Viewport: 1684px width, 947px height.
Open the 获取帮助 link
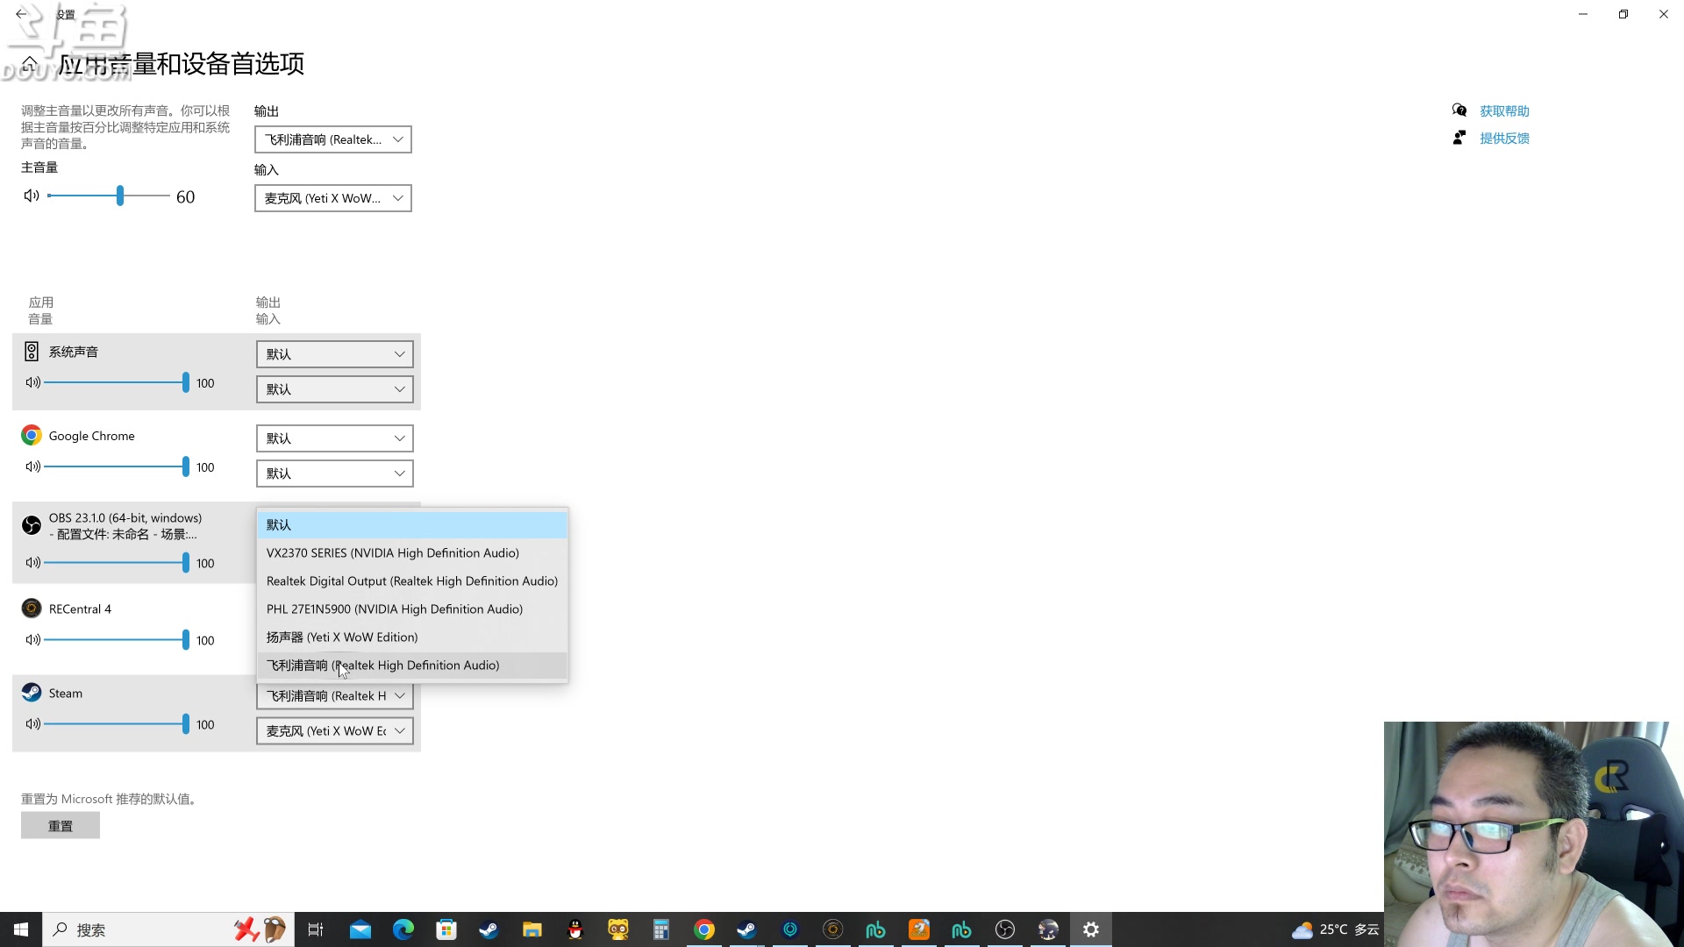pyautogui.click(x=1504, y=111)
